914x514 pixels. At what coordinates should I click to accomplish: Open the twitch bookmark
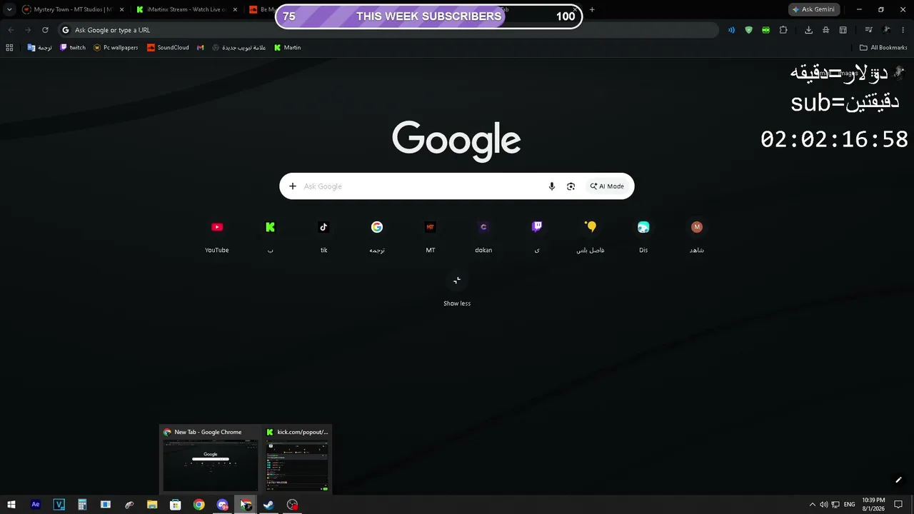73,48
